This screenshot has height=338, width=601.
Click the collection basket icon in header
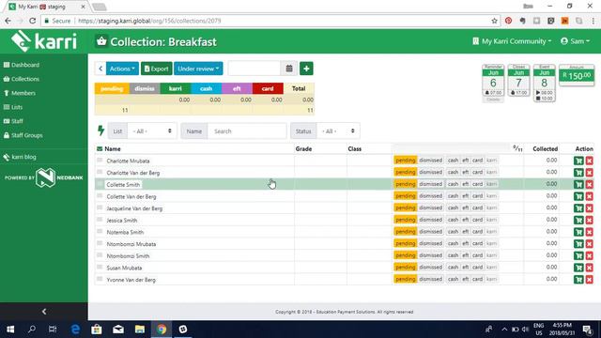click(x=101, y=41)
